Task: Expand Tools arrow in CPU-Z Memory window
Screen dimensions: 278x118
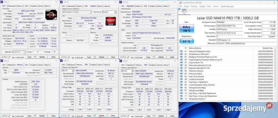Action: pos(35,116)
